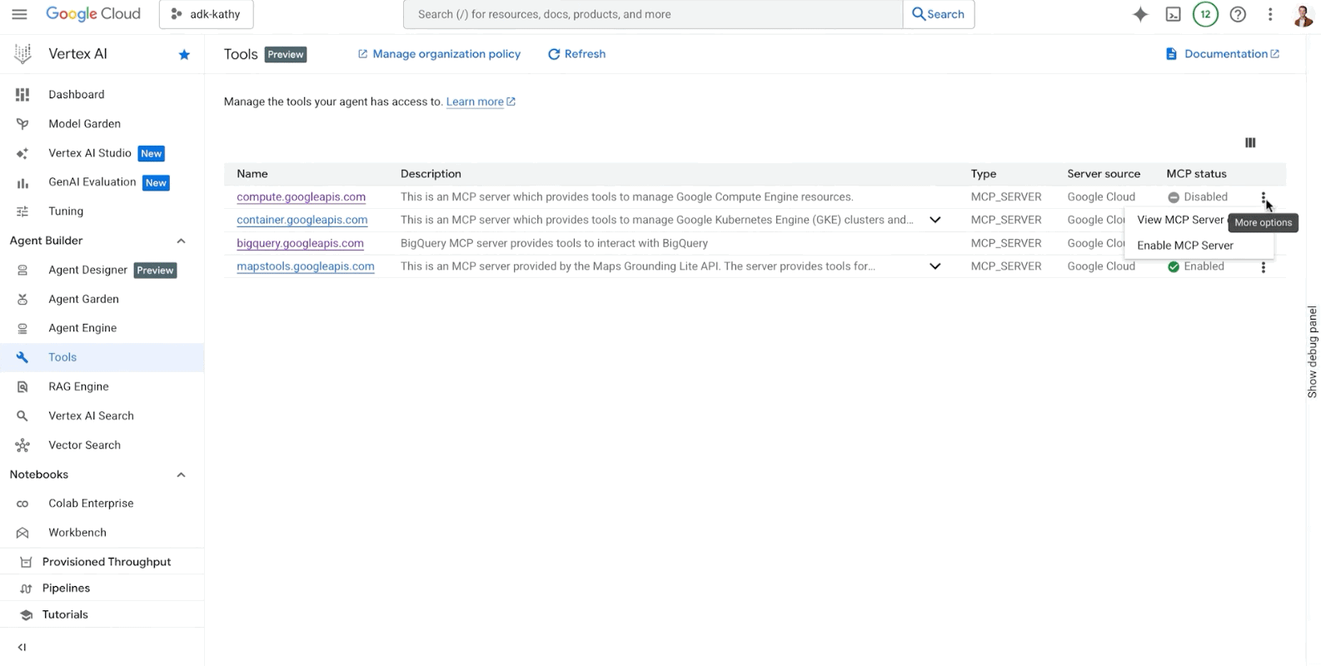Click the Google Cloud logo
Image resolution: width=1321 pixels, height=666 pixels.
(x=93, y=14)
